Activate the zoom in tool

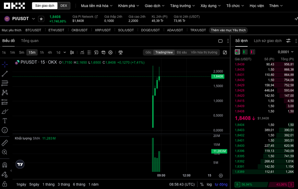click(x=5, y=152)
